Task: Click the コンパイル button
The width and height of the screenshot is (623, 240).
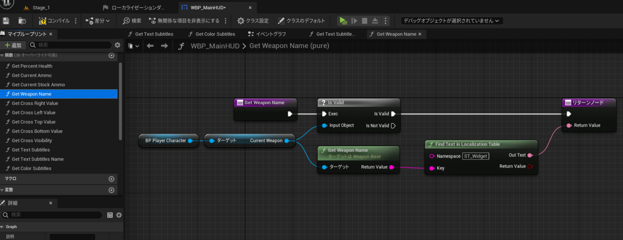Action: [55, 21]
